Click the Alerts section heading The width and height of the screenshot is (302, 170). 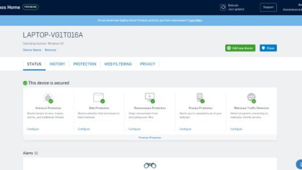pos(28,153)
